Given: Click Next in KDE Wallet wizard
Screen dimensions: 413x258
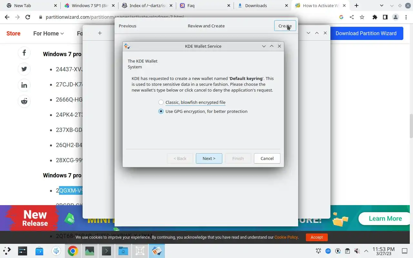Looking at the screenshot, I should (209, 158).
